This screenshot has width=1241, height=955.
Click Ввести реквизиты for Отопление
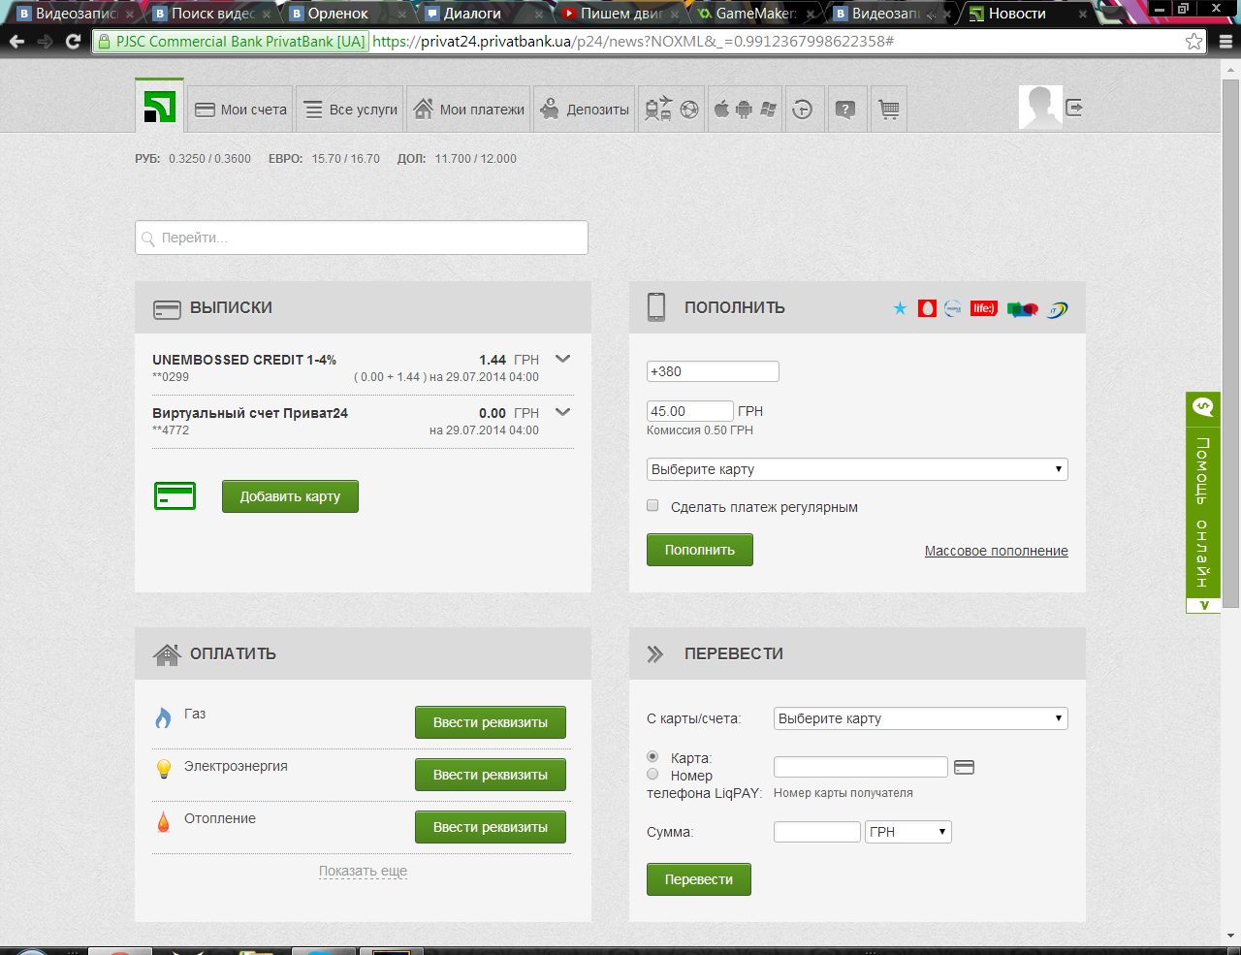coord(491,827)
